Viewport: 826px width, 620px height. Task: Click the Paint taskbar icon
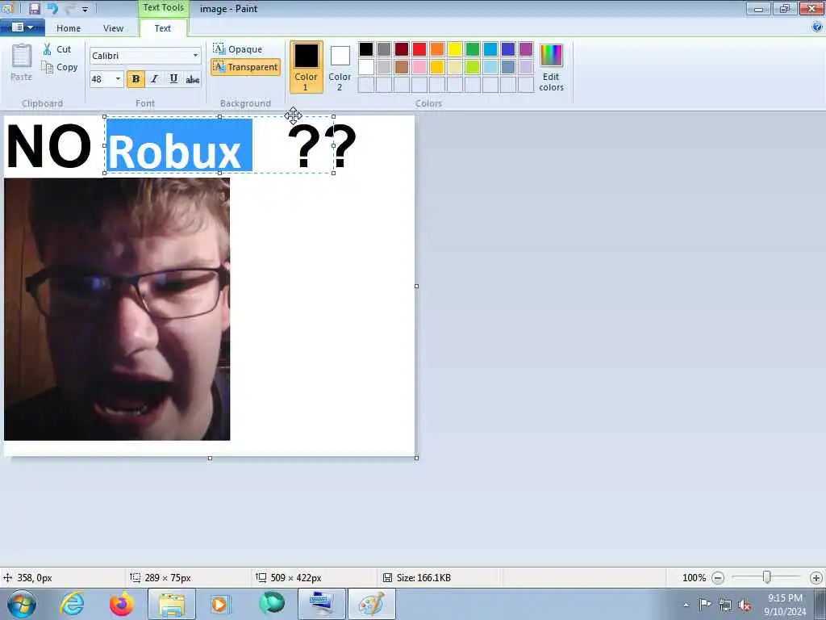coord(371,604)
